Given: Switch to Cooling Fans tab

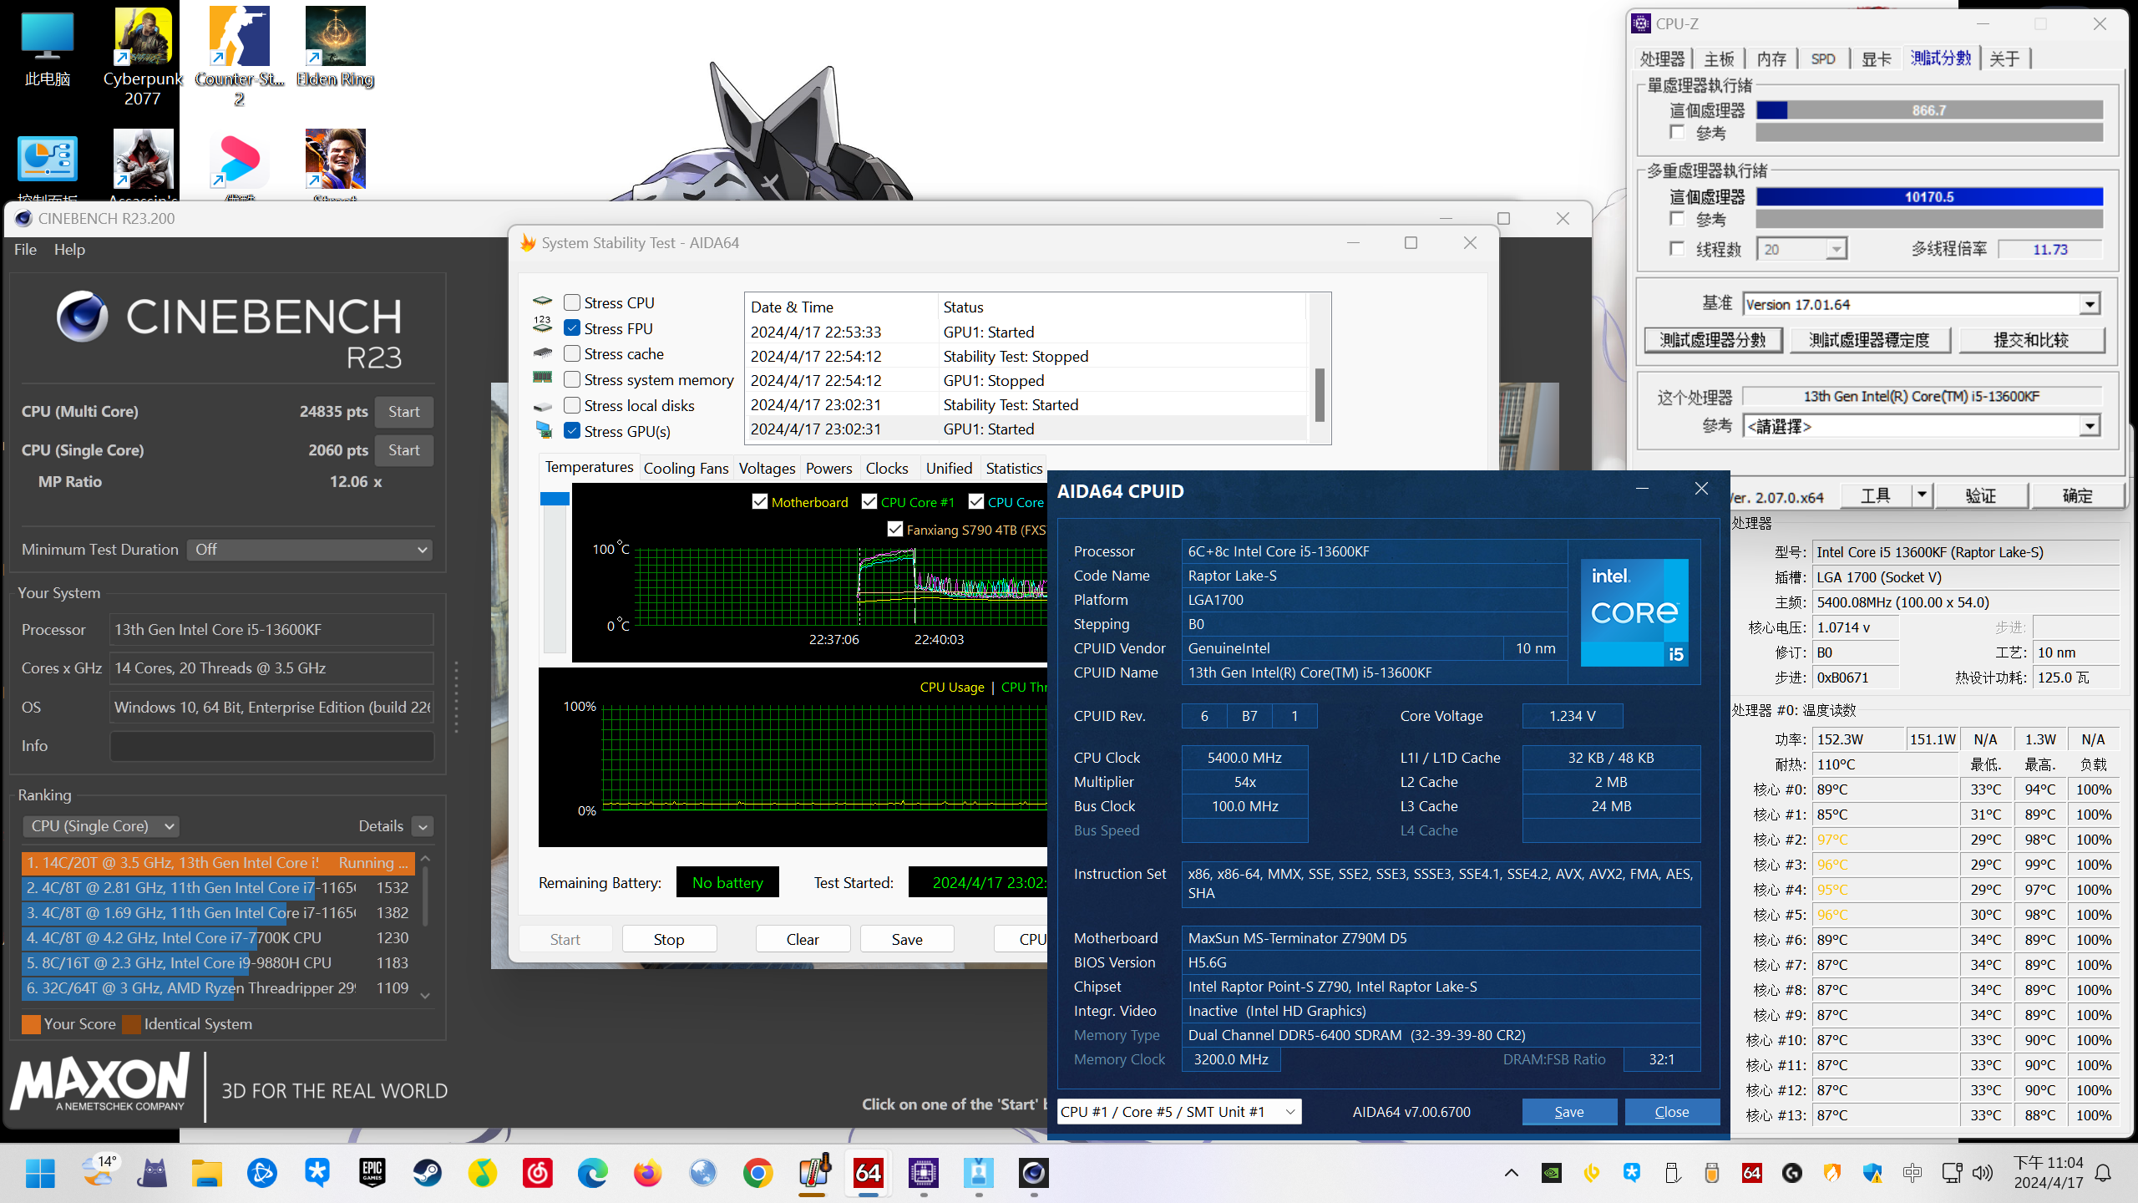Looking at the screenshot, I should (x=686, y=468).
